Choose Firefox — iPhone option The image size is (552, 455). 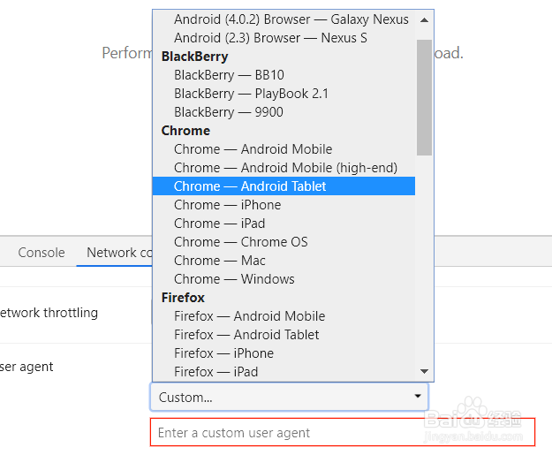pos(284,353)
